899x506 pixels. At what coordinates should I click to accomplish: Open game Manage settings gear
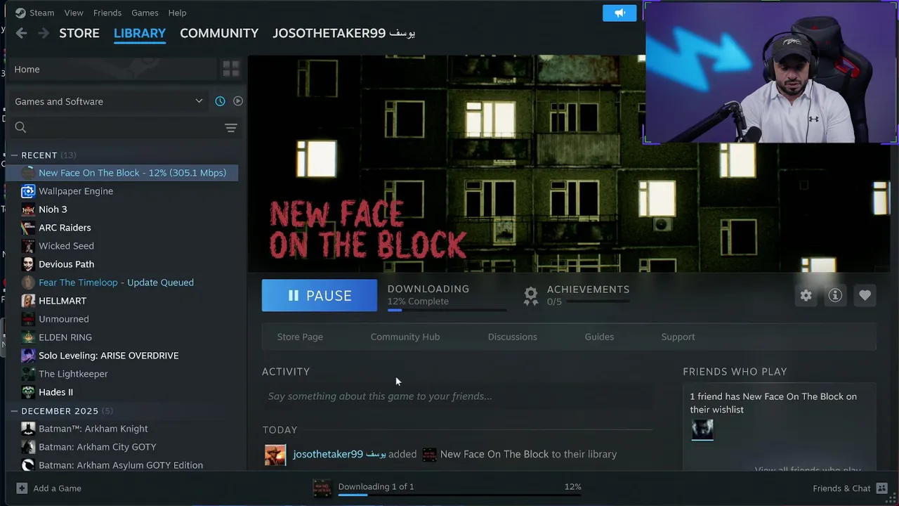pos(806,295)
